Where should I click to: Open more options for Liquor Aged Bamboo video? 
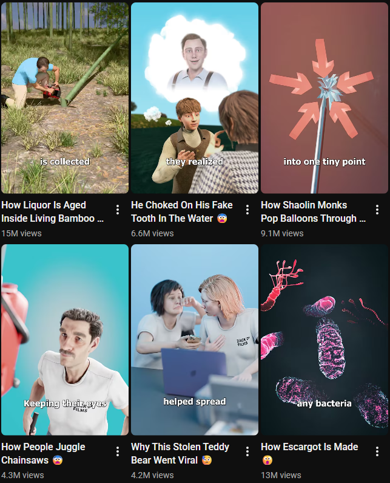point(118,210)
